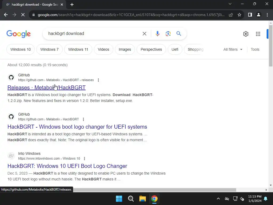Click vertical scrollbar down arrow

click(x=271, y=185)
